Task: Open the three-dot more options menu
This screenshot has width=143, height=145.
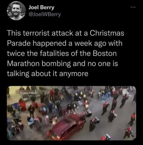Action: tap(133, 7)
